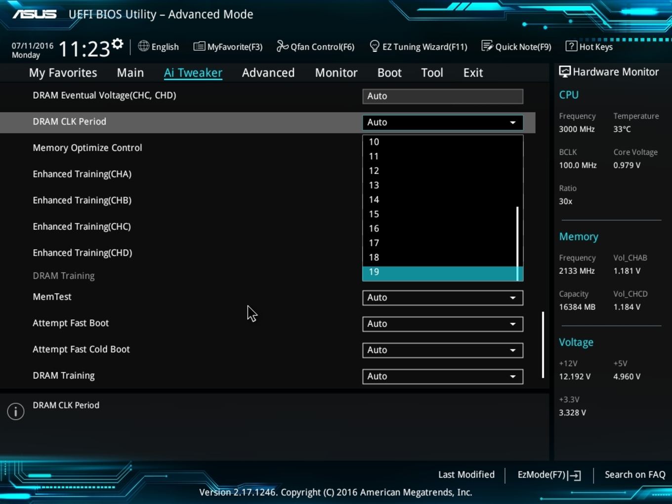The width and height of the screenshot is (672, 504).
Task: Choose value 15 in dropdown list
Action: [440, 214]
